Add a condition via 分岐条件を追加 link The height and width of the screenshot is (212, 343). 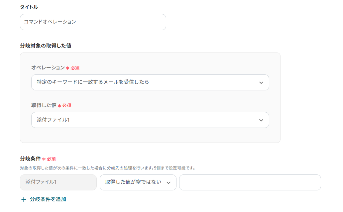point(48,199)
